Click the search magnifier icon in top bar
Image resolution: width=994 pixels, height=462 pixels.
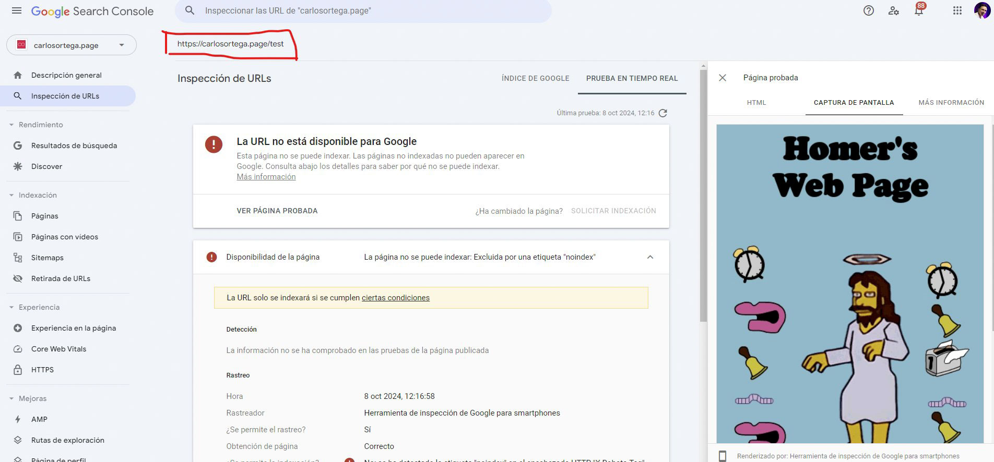190,10
